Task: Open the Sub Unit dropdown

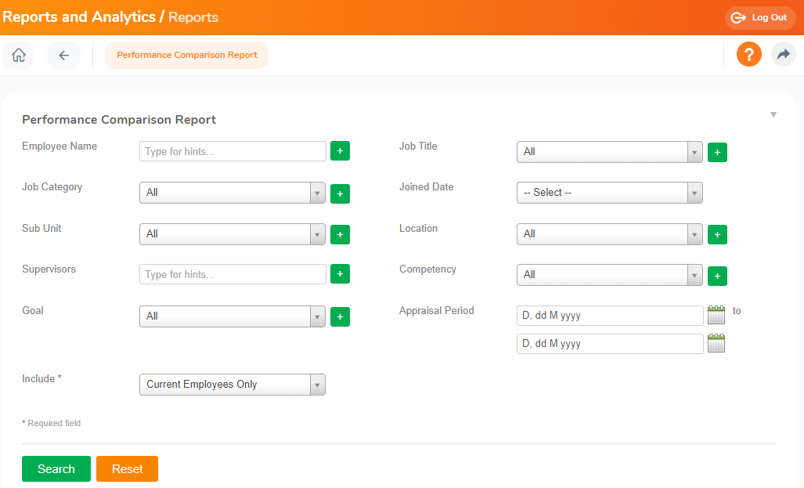Action: (x=233, y=234)
